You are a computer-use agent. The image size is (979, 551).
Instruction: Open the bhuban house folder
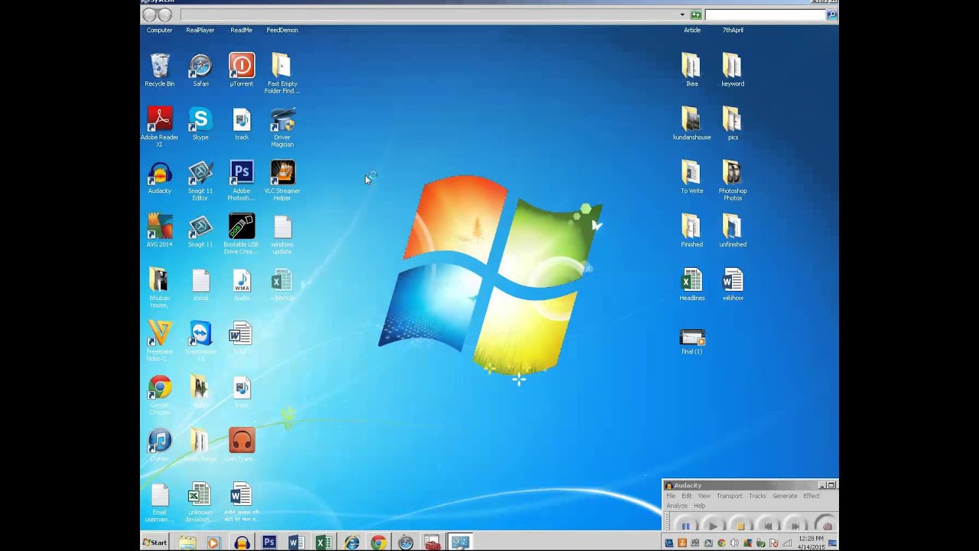159,288
